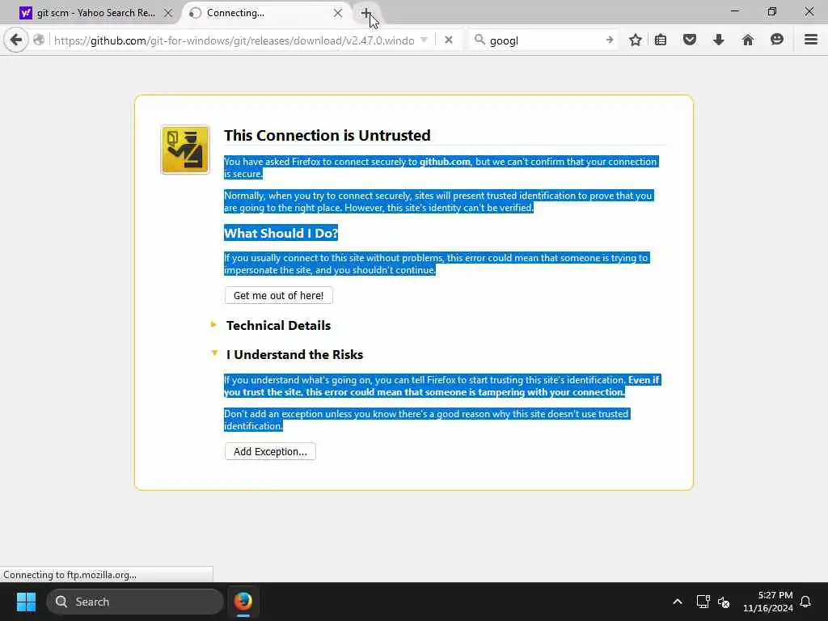
Task: Stop loading the page with X button
Action: [x=448, y=40]
